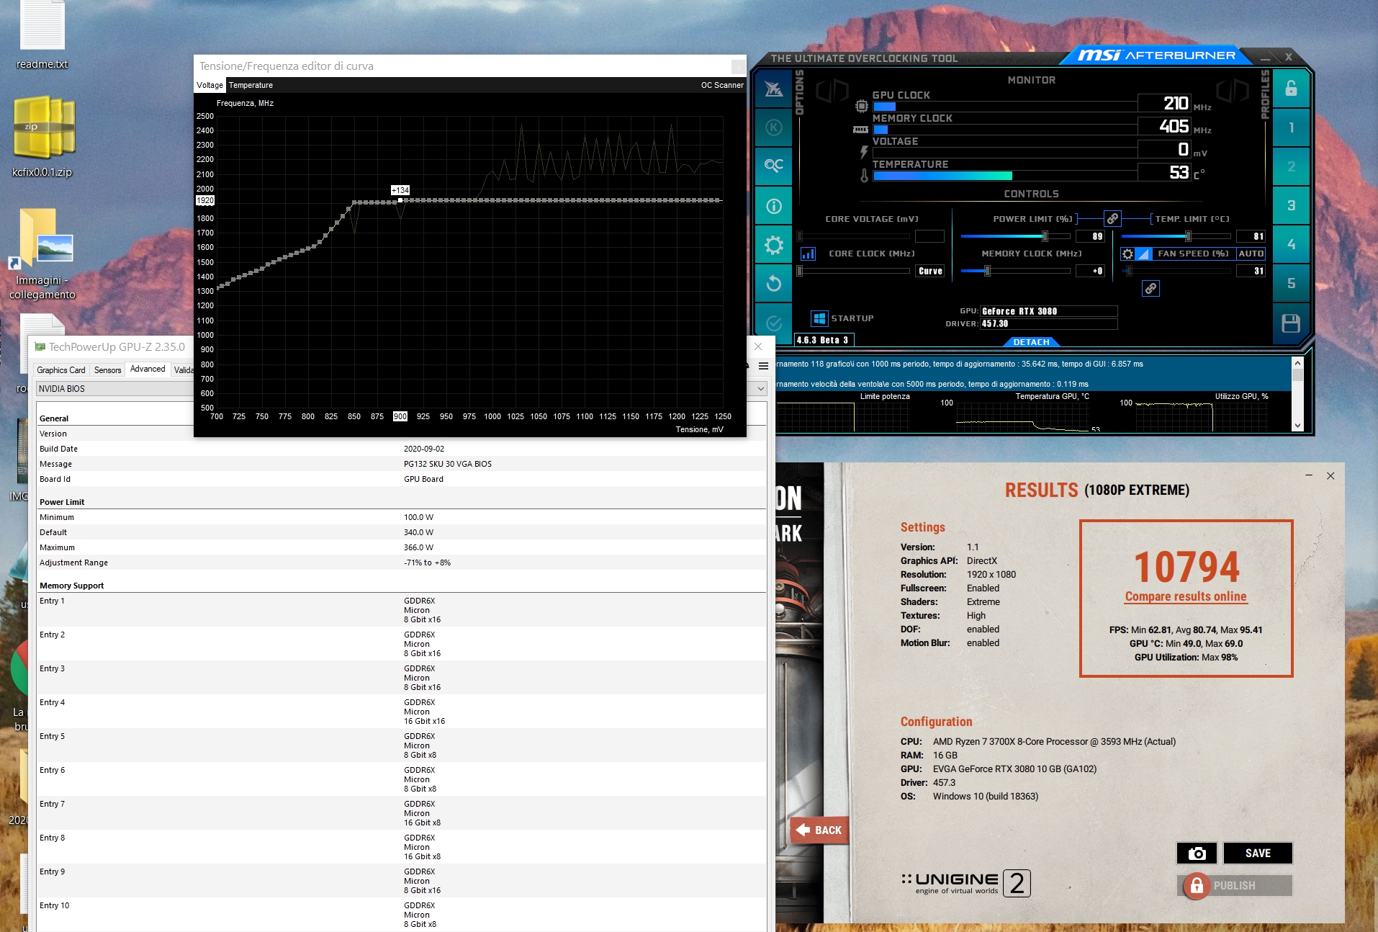The image size is (1378, 932).
Task: Click the fan speed settings gear icon
Action: pos(1128,254)
